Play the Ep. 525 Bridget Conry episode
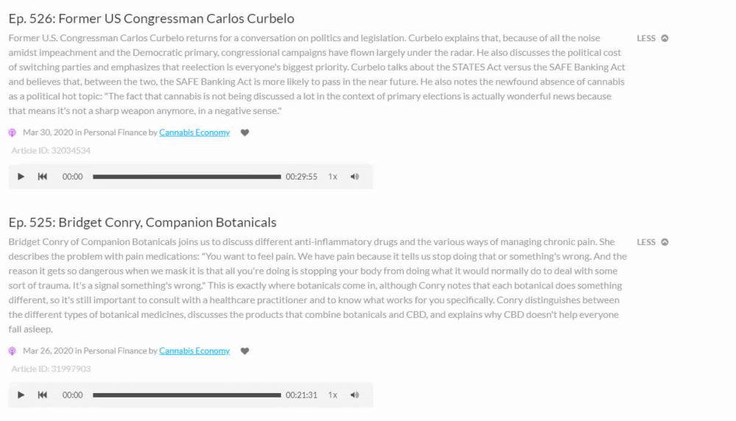The image size is (736, 421). (21, 395)
